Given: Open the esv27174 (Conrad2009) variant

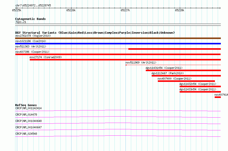Looking at the screenshot, I should [x=125, y=60].
